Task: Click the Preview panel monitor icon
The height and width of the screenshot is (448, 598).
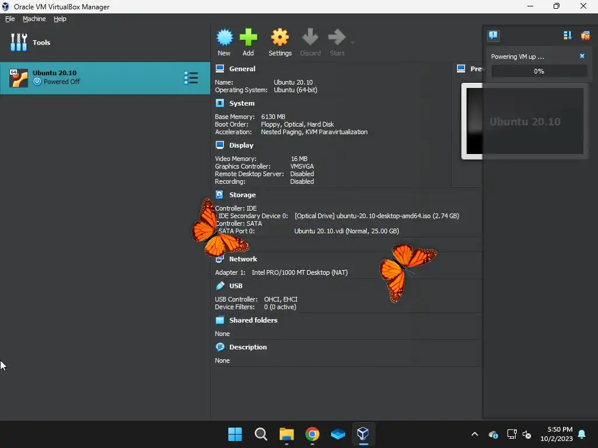Action: (x=461, y=69)
